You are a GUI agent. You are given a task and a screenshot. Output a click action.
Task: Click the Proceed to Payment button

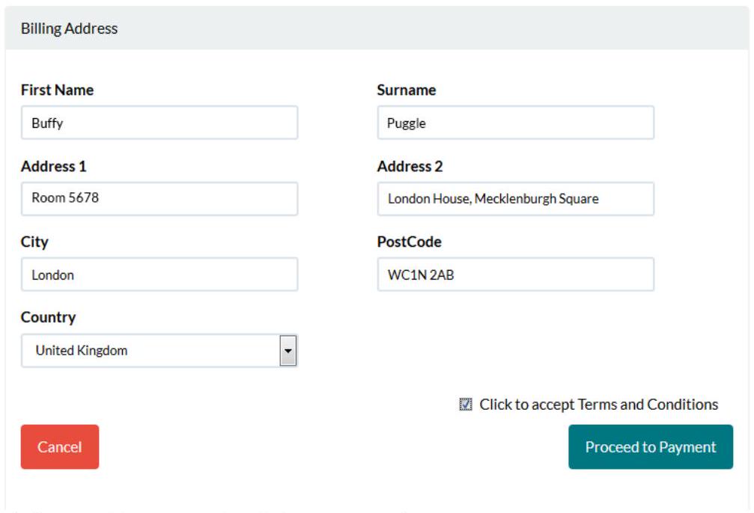coord(650,447)
